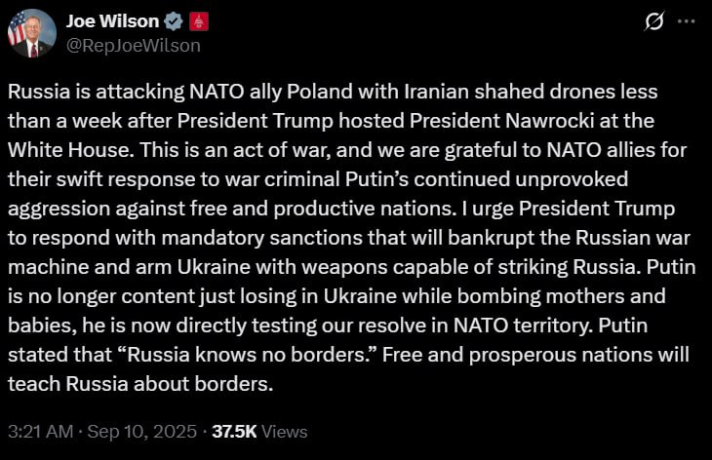Click the red Capitol government affiliation badge
Image resolution: width=712 pixels, height=460 pixels.
(198, 21)
